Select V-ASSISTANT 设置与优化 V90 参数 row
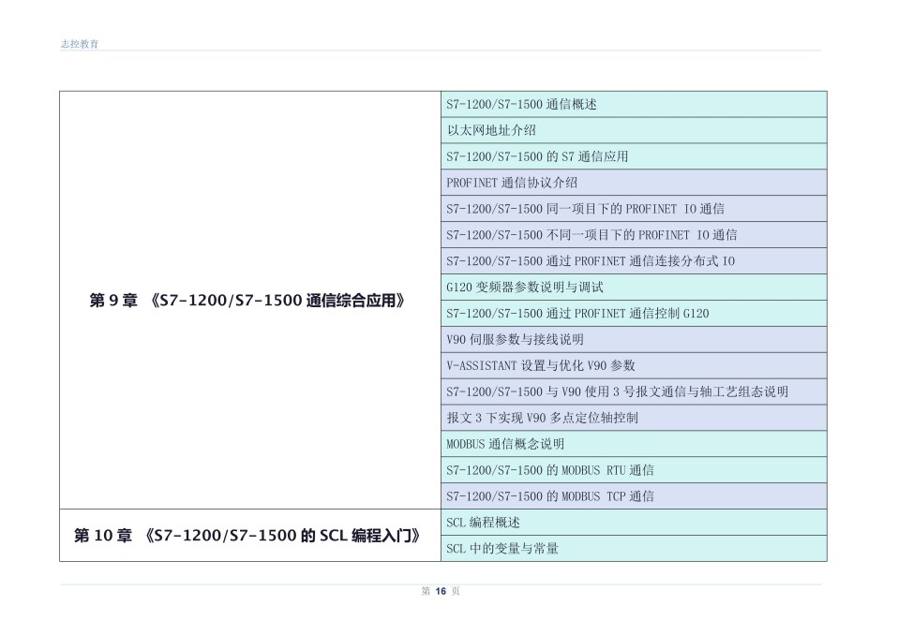Viewport: 898px width, 635px height. pos(634,365)
